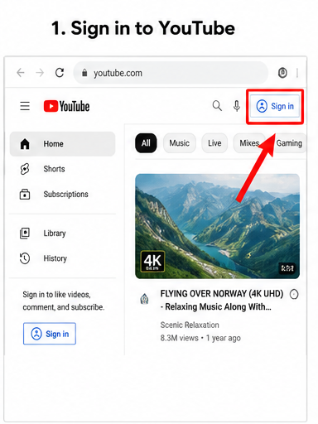Open the hamburger guide menu

click(25, 106)
